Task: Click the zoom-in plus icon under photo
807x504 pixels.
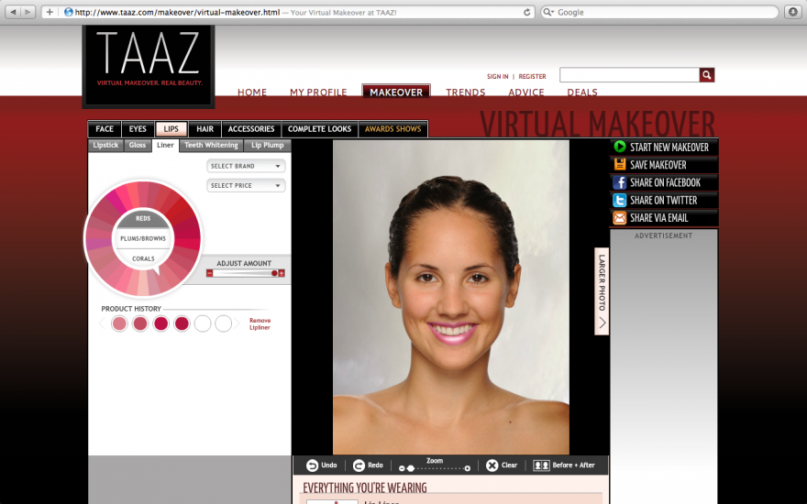Action: (x=468, y=468)
